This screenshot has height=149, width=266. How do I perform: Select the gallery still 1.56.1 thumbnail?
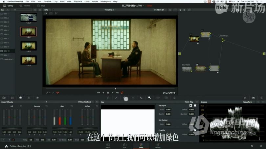[29, 17]
